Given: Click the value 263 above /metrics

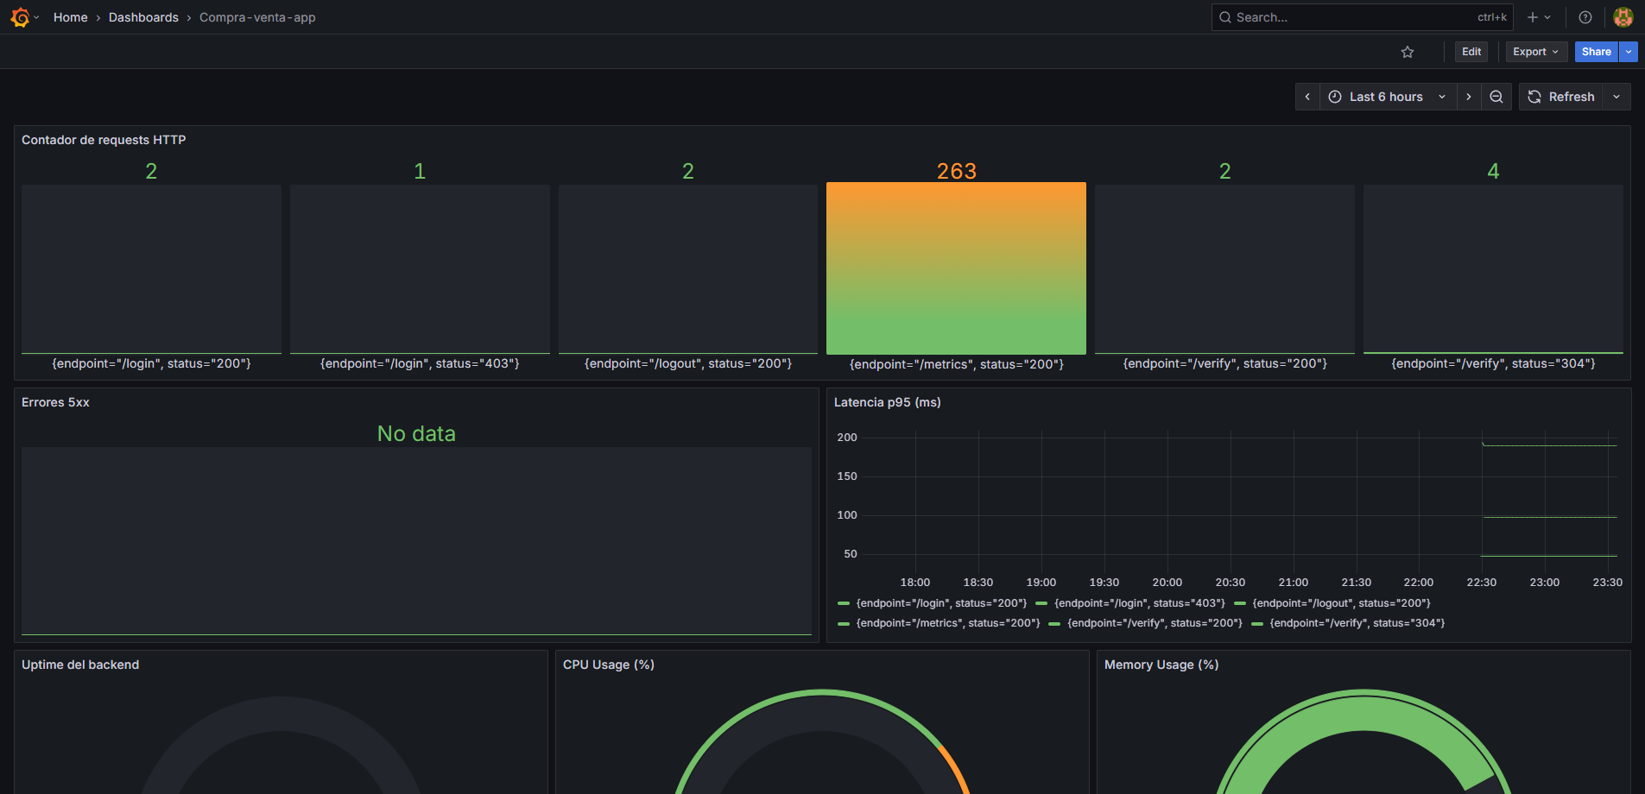Looking at the screenshot, I should 956,171.
